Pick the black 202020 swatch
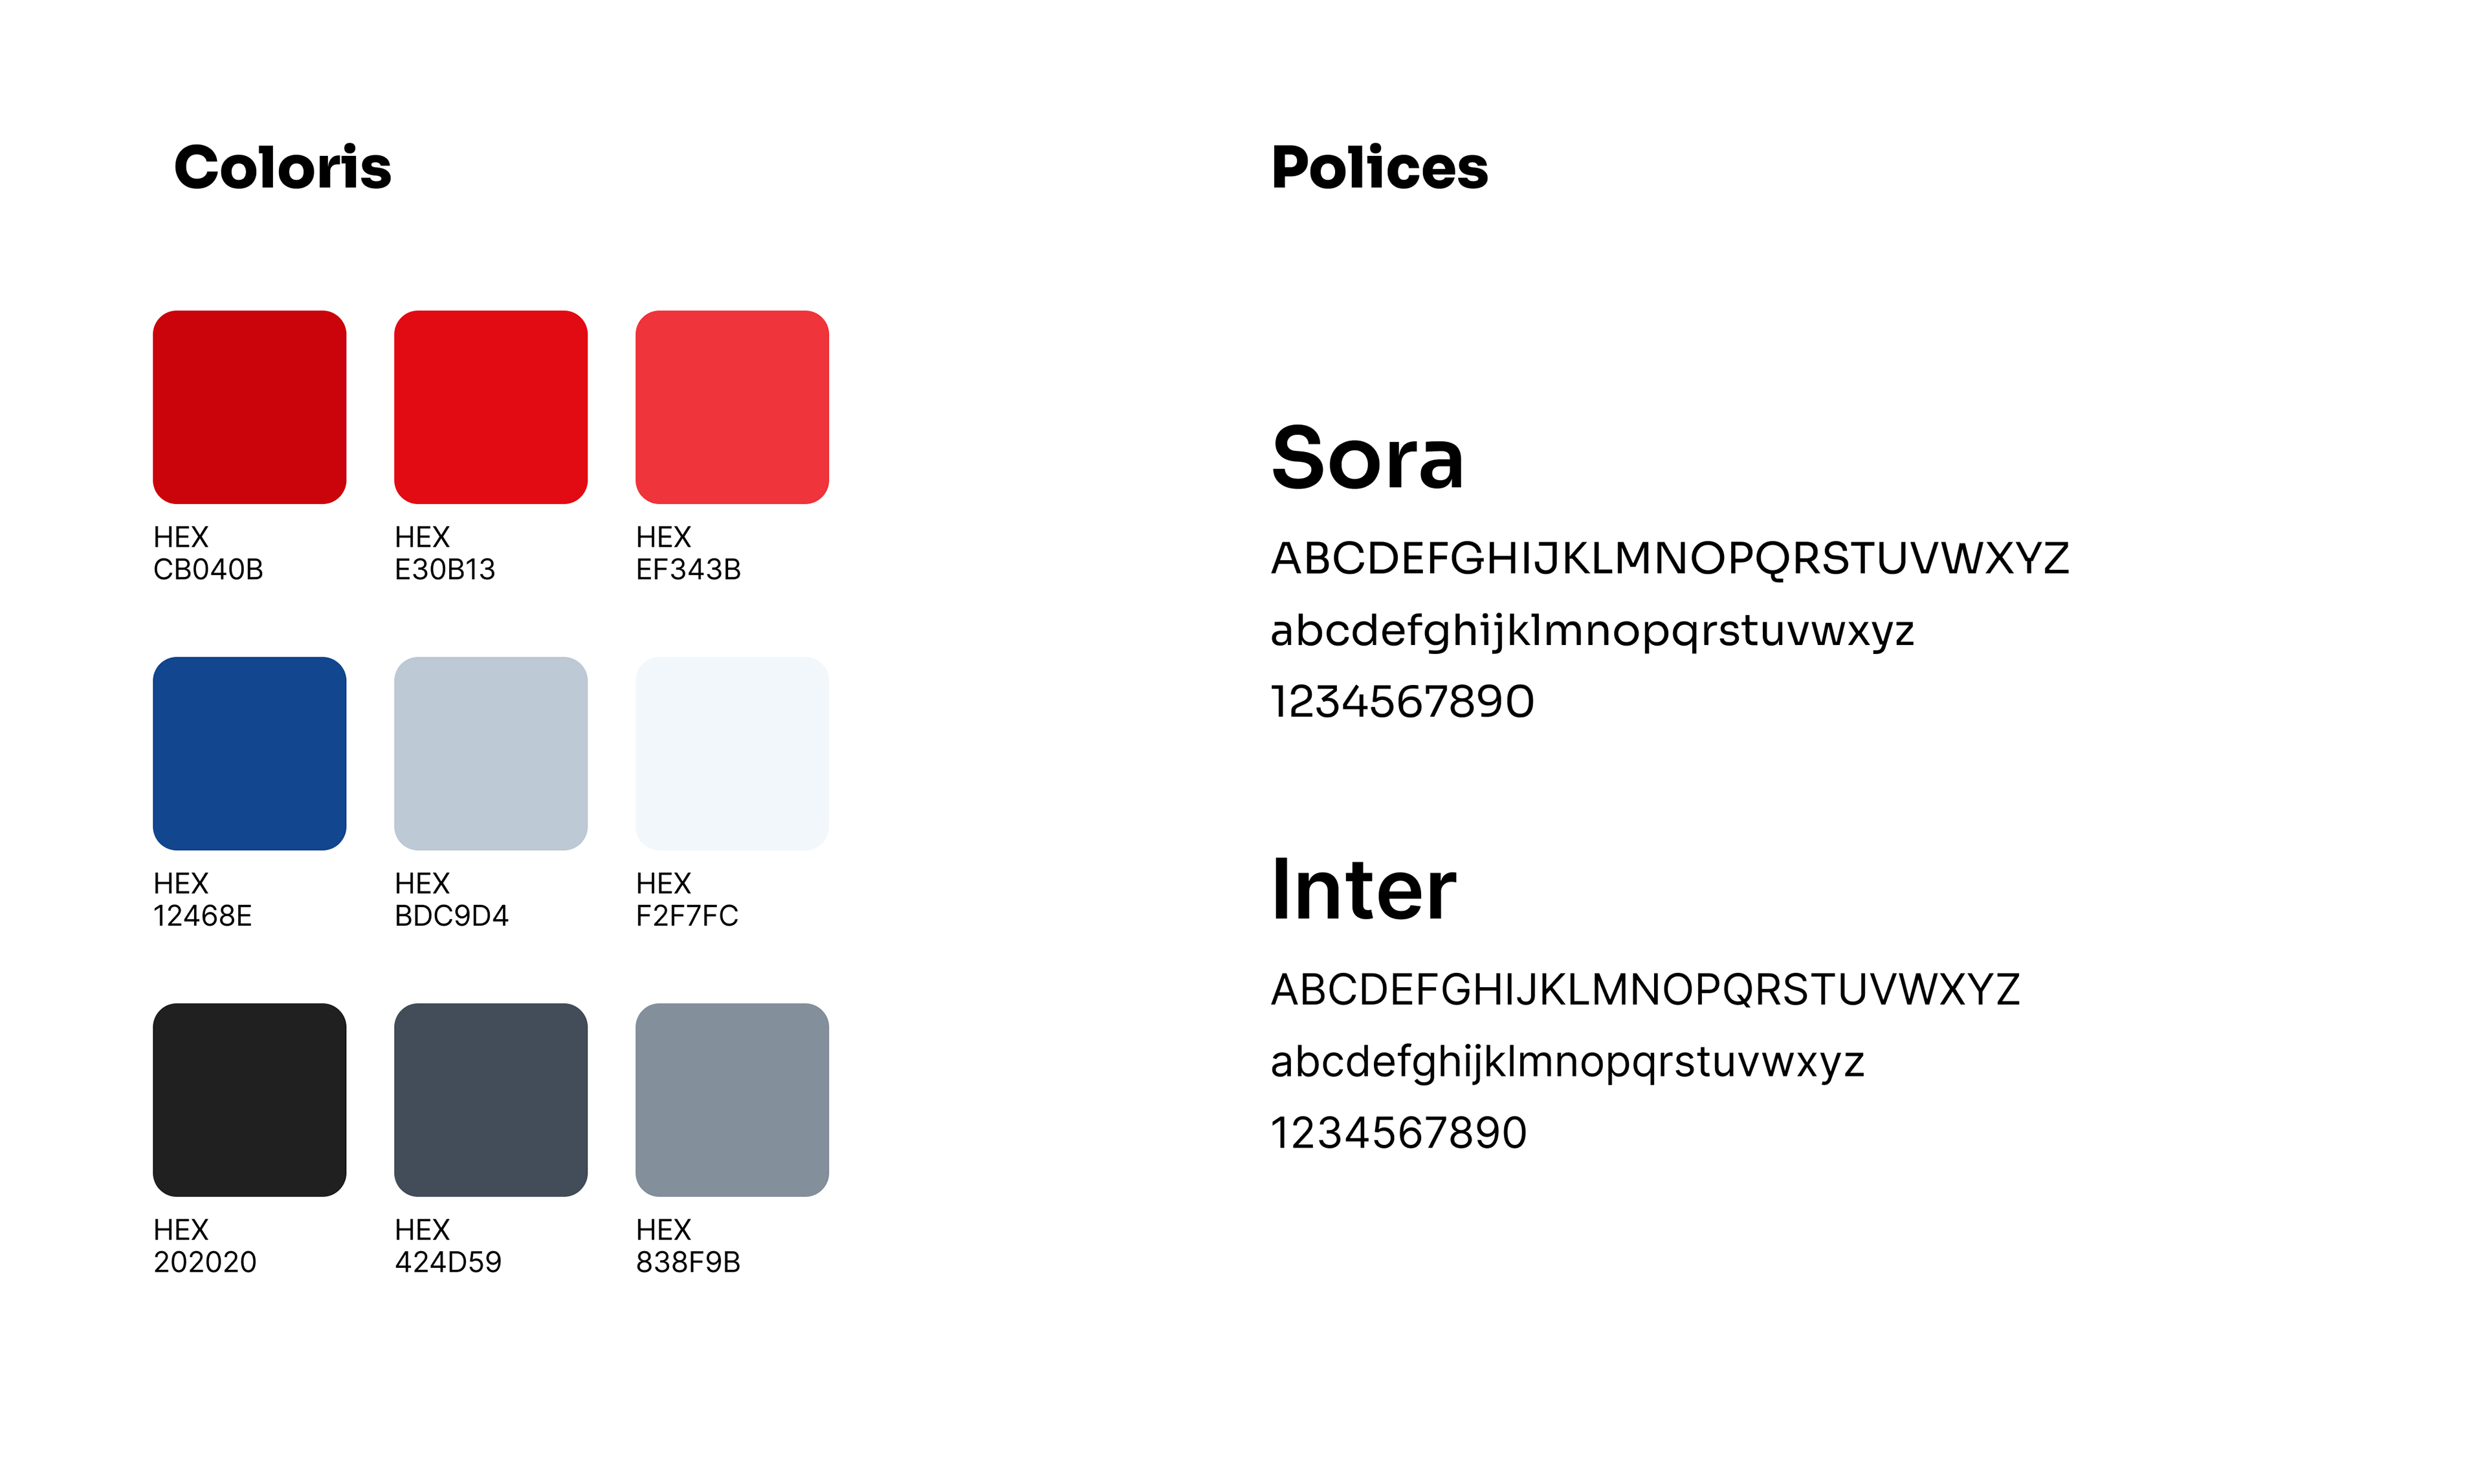 pos(250,1100)
